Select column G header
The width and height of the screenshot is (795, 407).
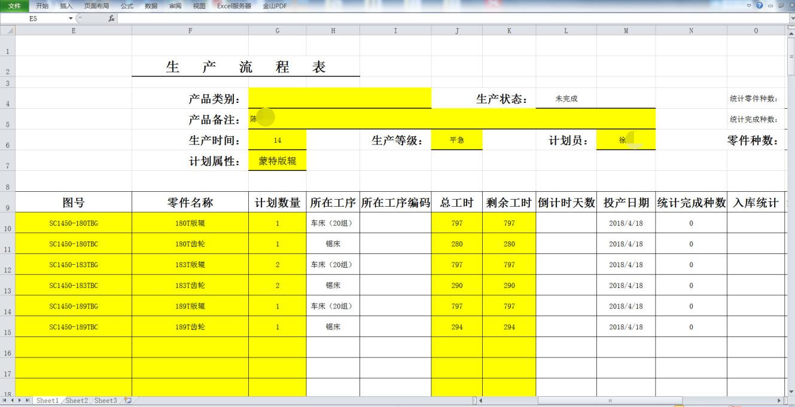pos(277,30)
